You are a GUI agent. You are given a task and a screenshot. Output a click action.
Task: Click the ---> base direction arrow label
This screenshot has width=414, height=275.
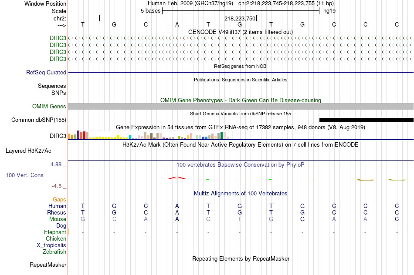click(x=61, y=25)
